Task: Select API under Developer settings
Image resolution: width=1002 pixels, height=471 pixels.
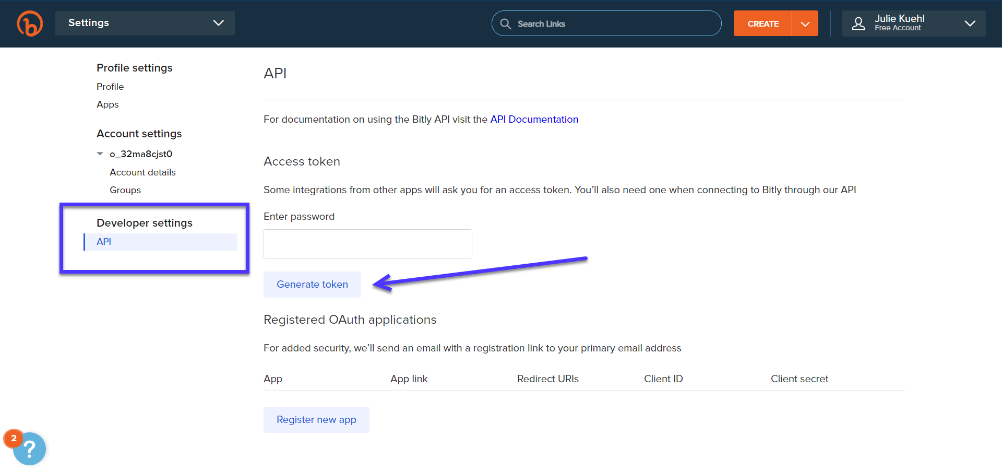Action: point(104,241)
